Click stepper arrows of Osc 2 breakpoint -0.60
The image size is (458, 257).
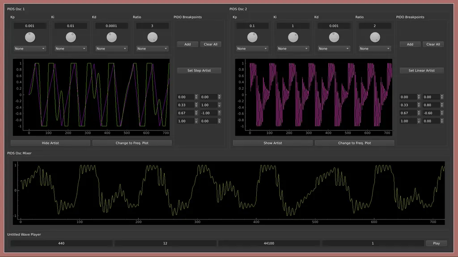click(x=442, y=113)
